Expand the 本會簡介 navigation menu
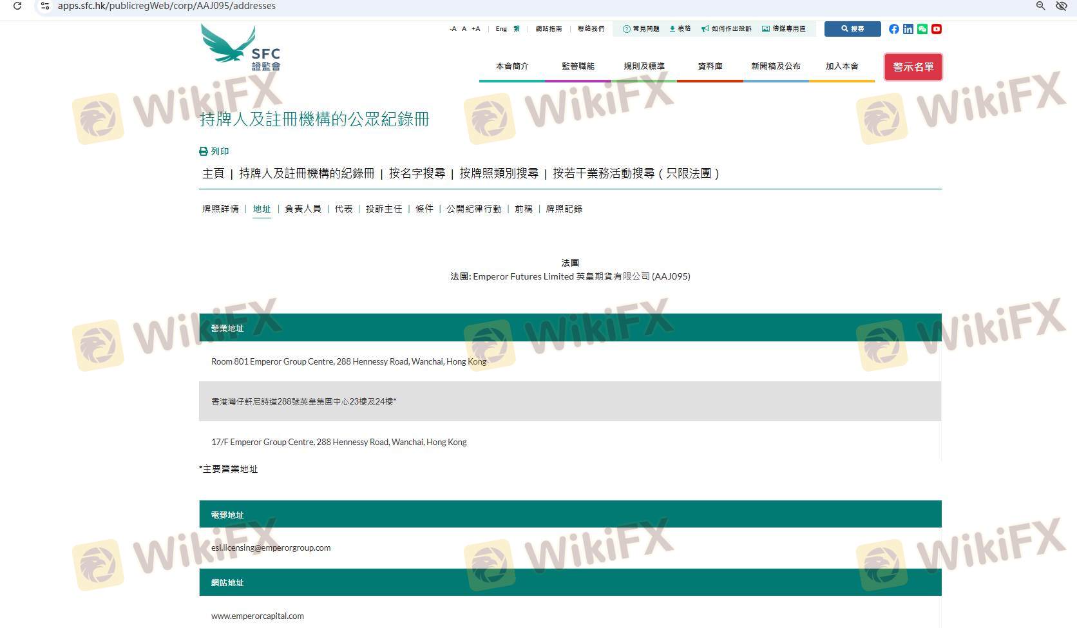 512,66
